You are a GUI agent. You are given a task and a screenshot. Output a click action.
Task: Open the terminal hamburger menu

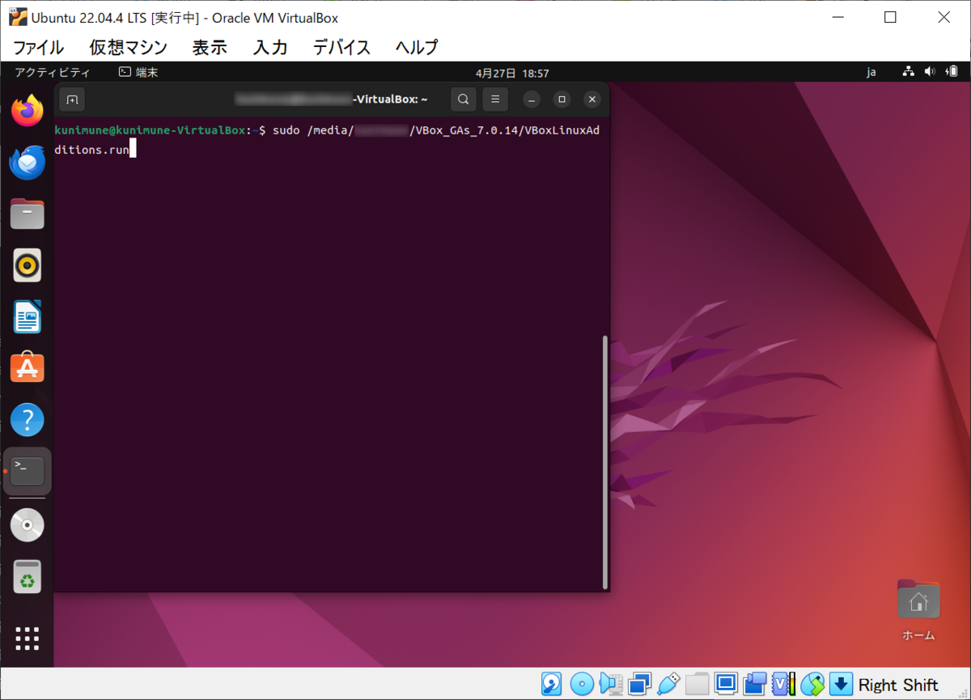click(495, 100)
